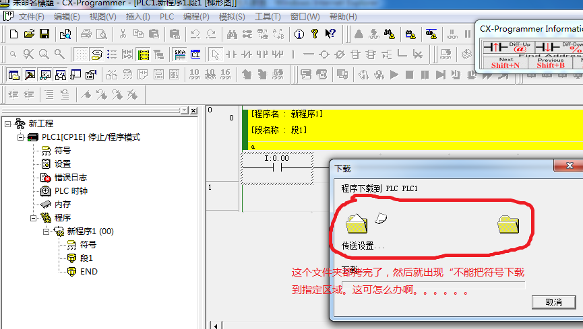Collapse the 新程序1 (00) tree node

[x=46, y=231]
